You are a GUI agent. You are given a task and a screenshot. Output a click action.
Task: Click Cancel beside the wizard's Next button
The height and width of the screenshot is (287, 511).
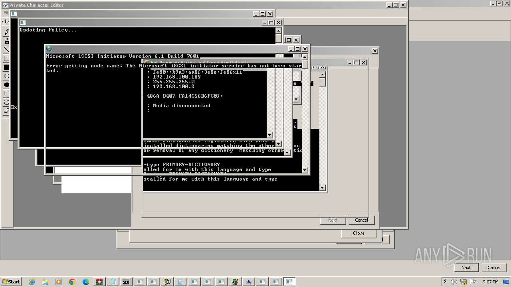[494, 267]
